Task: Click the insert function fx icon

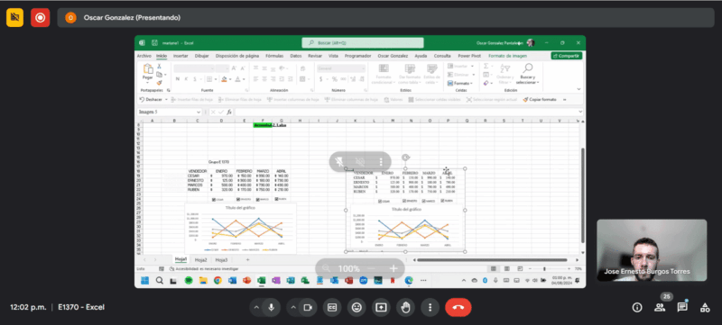Action: click(x=229, y=112)
